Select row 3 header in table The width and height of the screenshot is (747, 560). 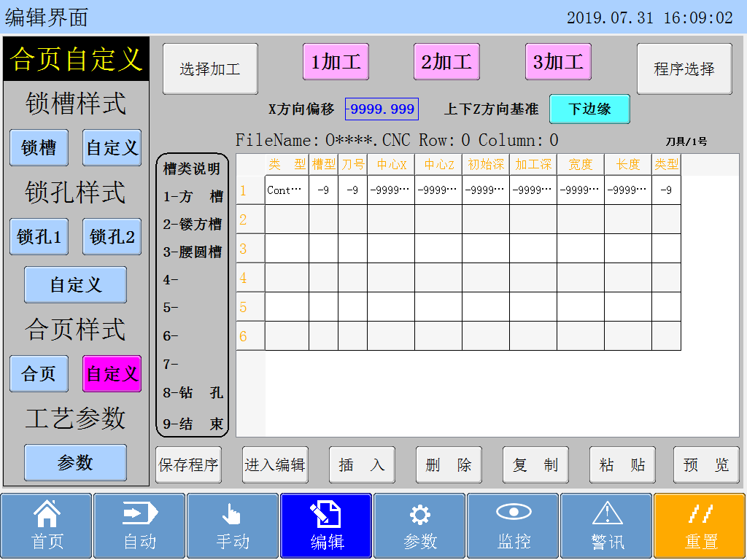pos(251,249)
